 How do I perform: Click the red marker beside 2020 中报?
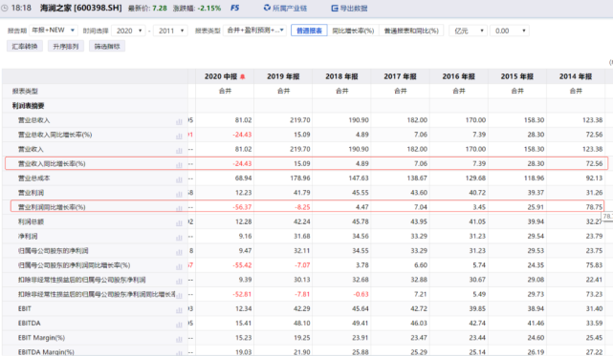click(x=242, y=77)
